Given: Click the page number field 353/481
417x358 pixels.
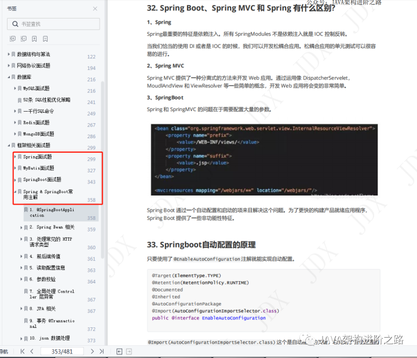Looking at the screenshot, I should [x=62, y=352].
